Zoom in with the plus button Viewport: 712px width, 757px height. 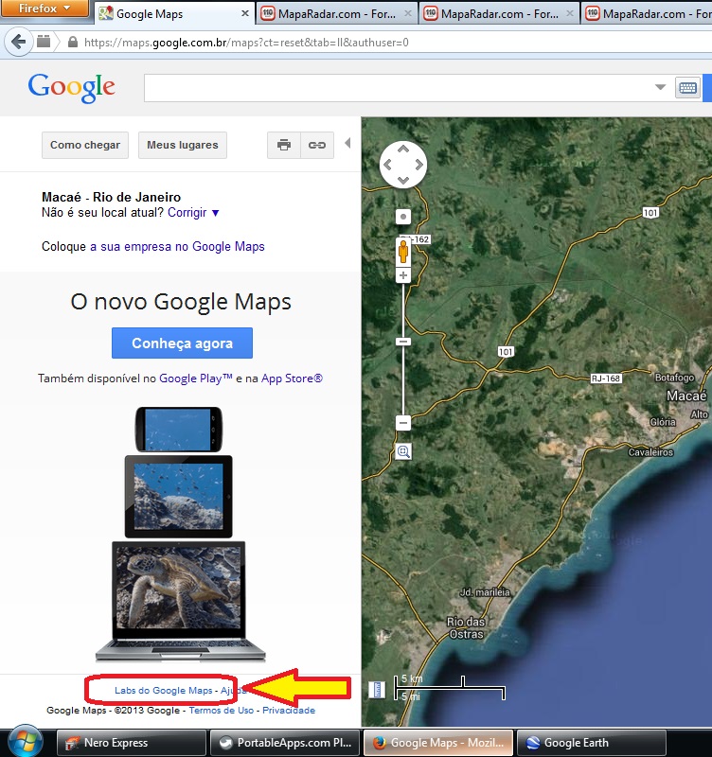coord(403,275)
